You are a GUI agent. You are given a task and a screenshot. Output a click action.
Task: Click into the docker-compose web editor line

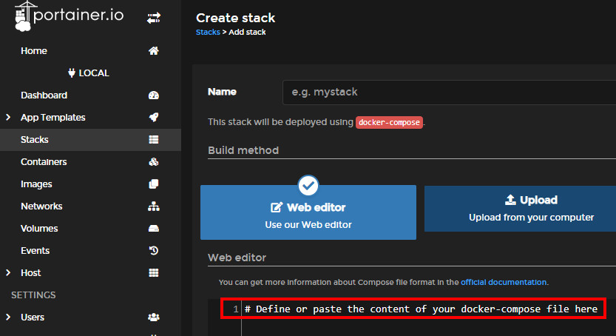click(421, 309)
